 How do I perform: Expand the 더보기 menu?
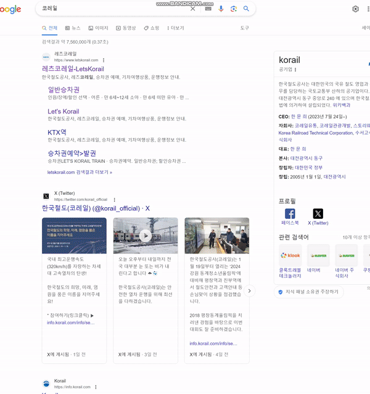tap(176, 28)
